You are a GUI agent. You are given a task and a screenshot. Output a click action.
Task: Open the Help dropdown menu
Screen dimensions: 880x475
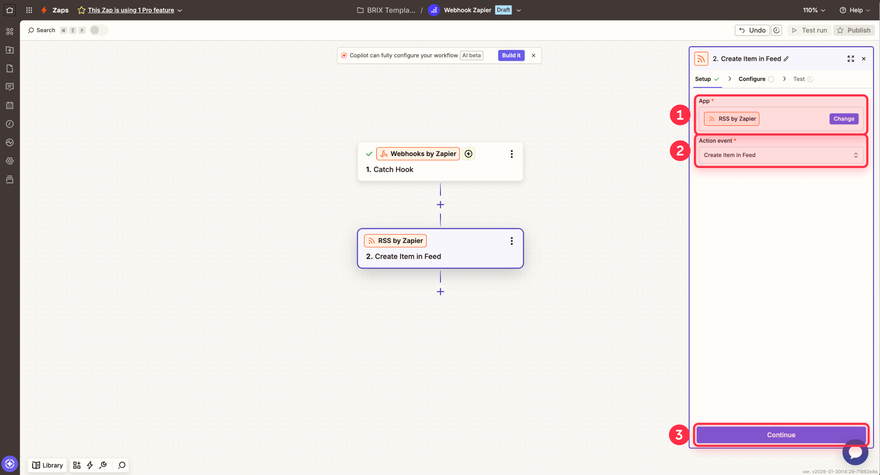click(x=855, y=10)
